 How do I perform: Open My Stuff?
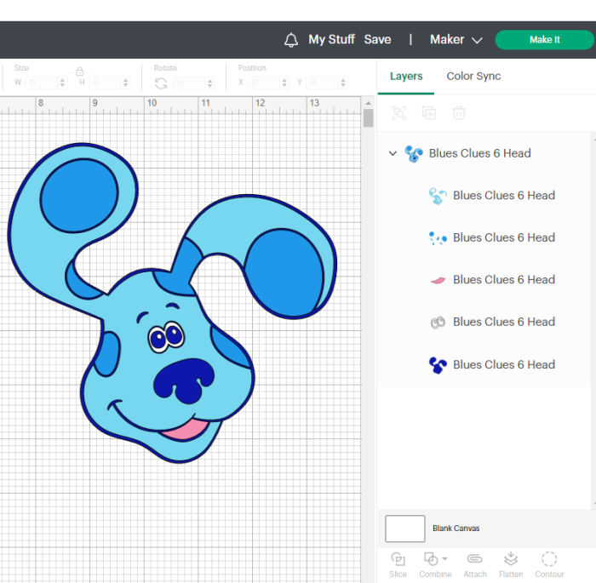[x=331, y=39]
